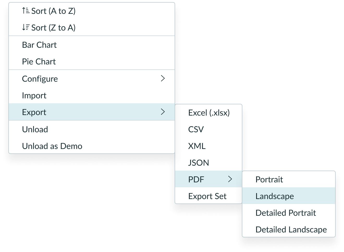Select Sort (Z to A)
The height and width of the screenshot is (252, 344).
pyautogui.click(x=53, y=27)
